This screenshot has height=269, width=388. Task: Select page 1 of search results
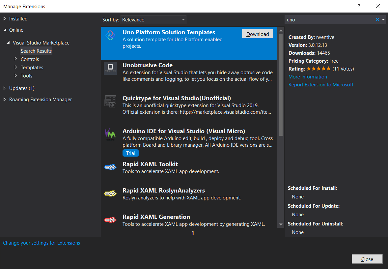click(x=193, y=233)
